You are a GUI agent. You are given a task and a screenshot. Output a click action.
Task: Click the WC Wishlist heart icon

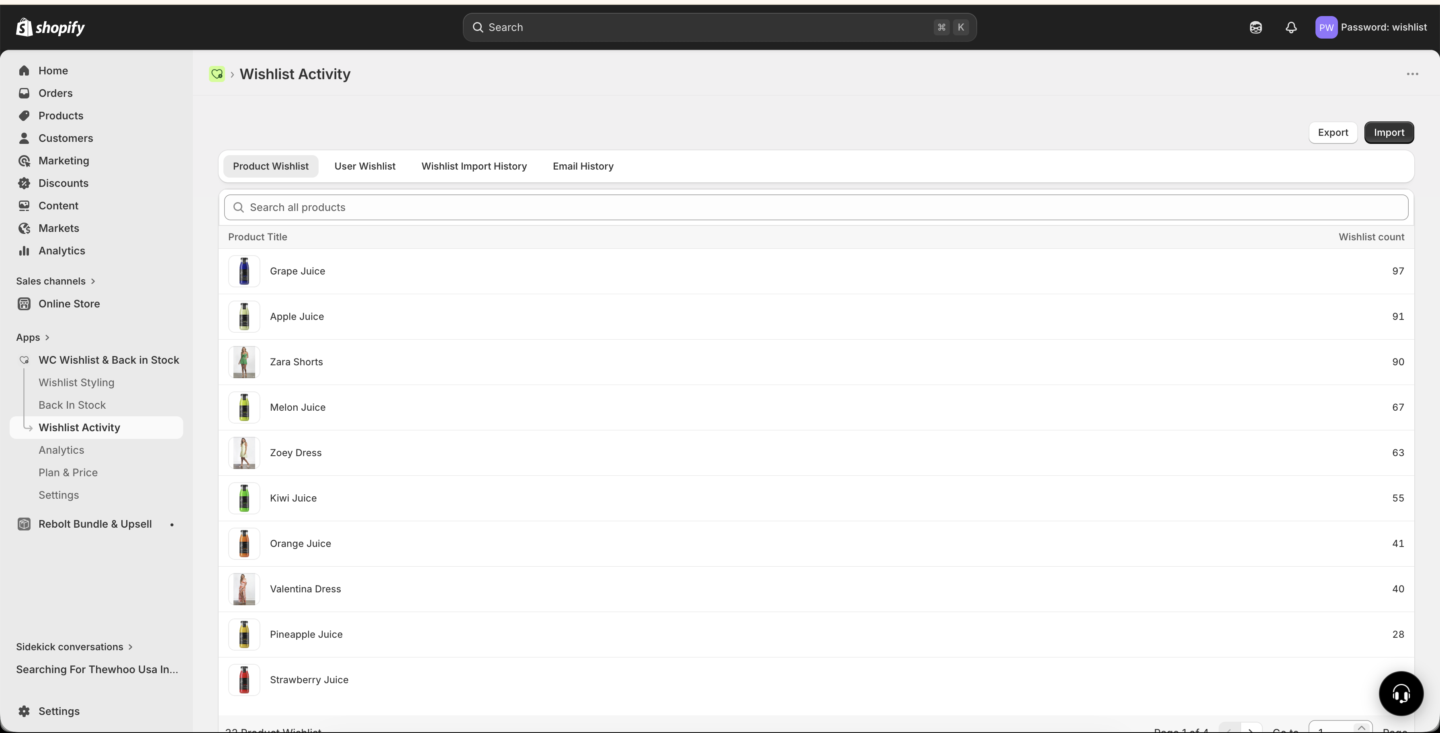tap(24, 360)
